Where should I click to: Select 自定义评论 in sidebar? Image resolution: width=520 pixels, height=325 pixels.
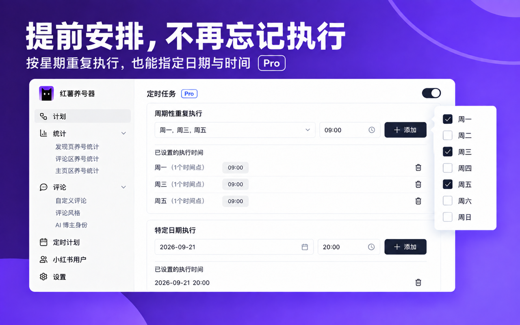pyautogui.click(x=71, y=201)
